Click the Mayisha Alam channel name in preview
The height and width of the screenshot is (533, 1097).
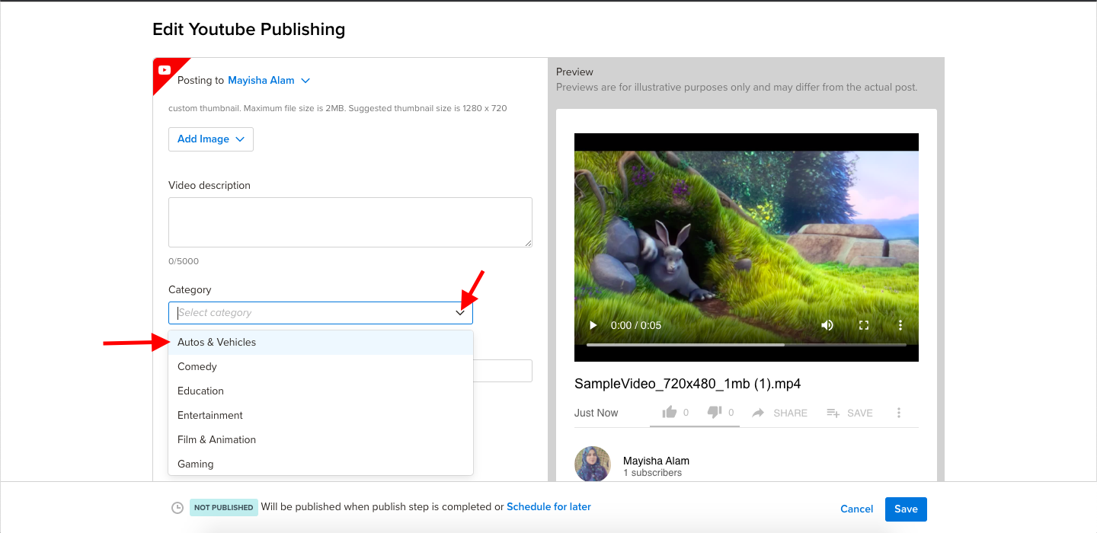[x=656, y=461]
